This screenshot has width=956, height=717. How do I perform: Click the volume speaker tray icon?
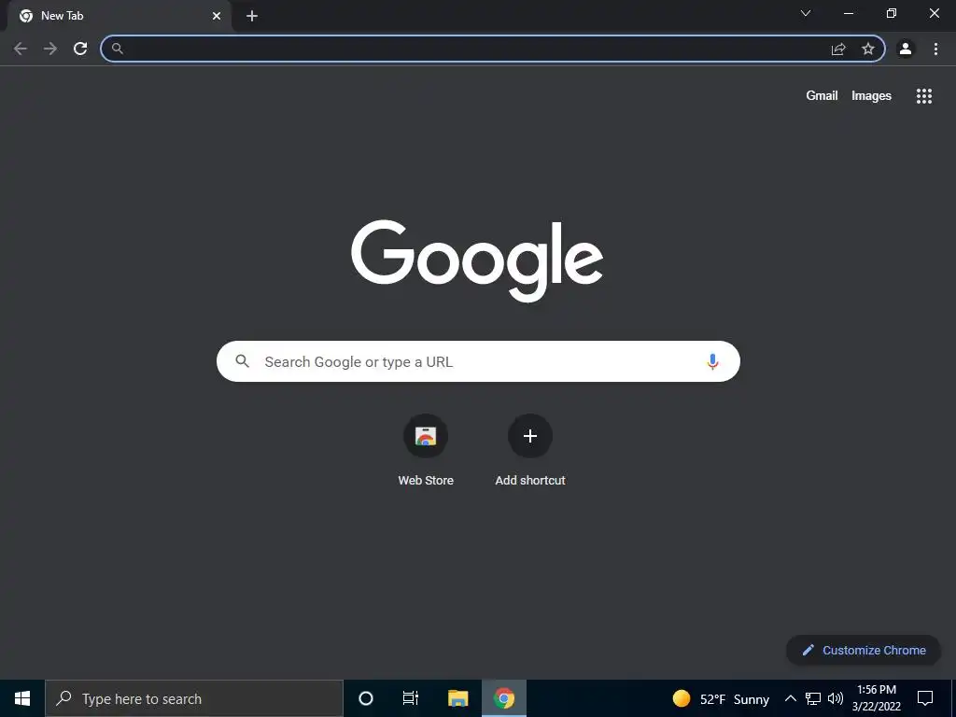836,698
